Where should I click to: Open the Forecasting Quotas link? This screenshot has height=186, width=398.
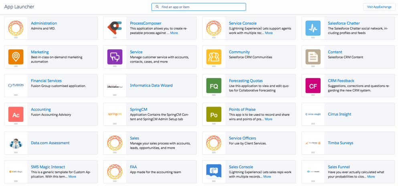click(246, 81)
